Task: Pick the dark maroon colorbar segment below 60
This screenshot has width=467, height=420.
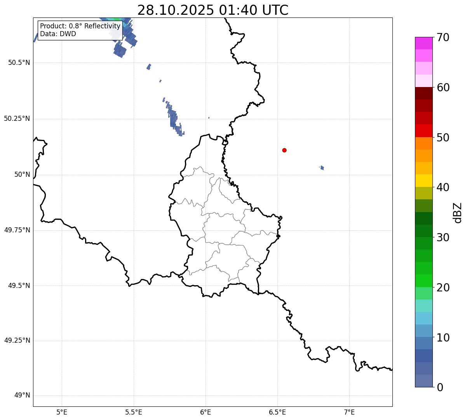Action: [x=423, y=93]
